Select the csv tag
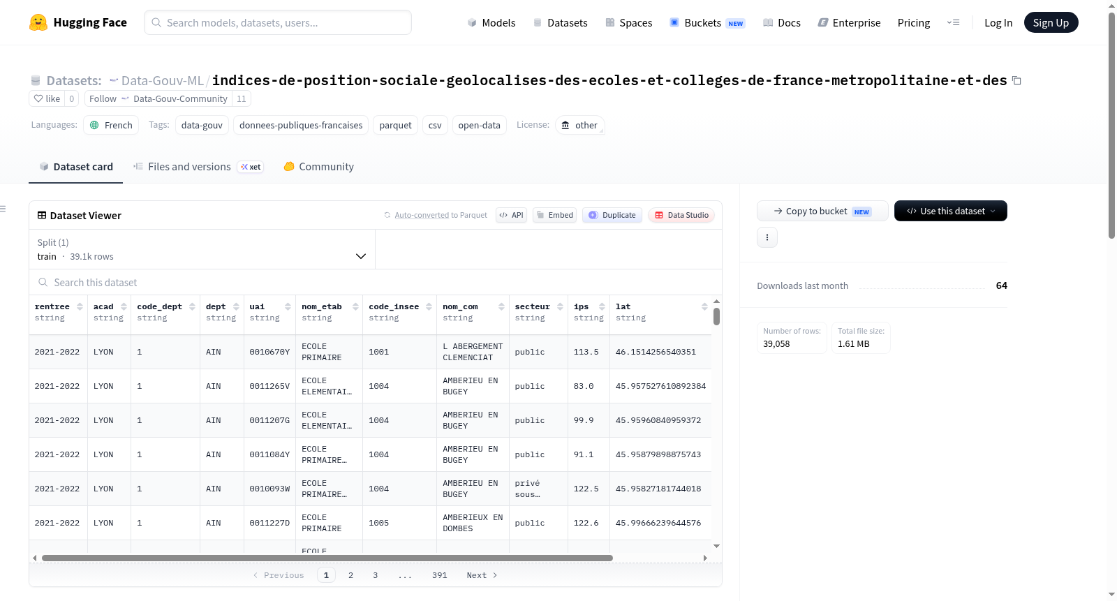The height and width of the screenshot is (601, 1117). coord(435,125)
